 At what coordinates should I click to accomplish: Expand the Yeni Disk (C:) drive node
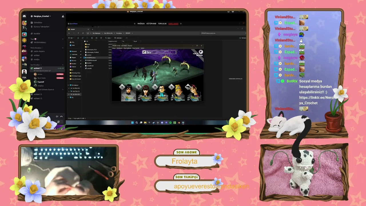[x=69, y=91]
